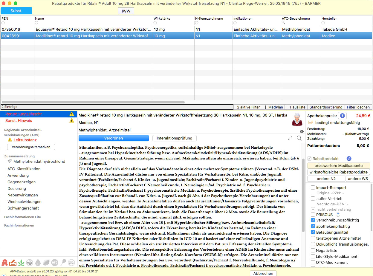Open Nebenwirkungen in the sidebar
Screen dimensions: 373x276
click(23, 195)
